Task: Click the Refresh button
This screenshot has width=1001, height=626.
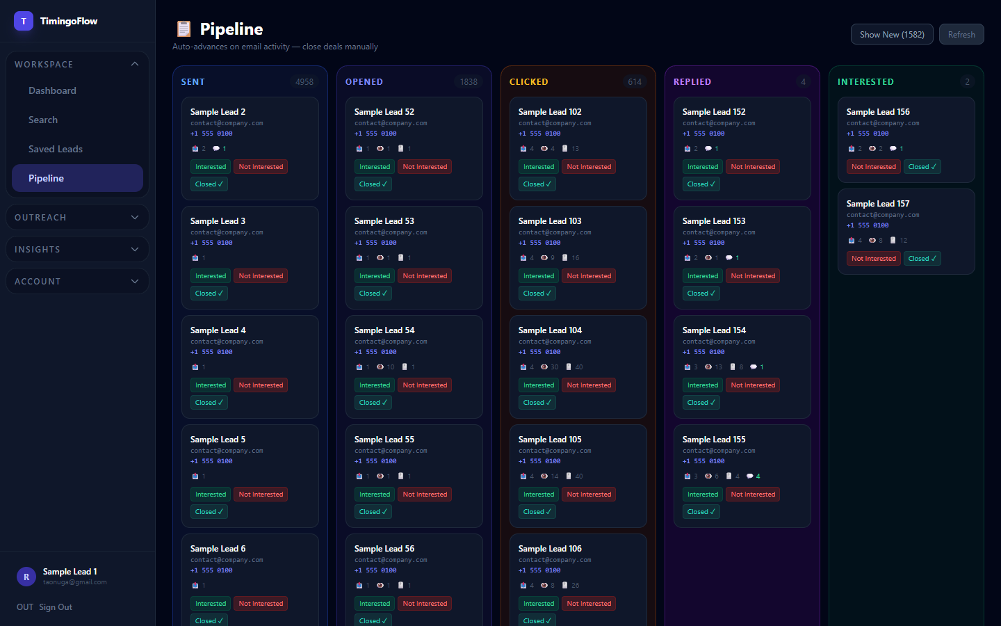Action: point(961,34)
